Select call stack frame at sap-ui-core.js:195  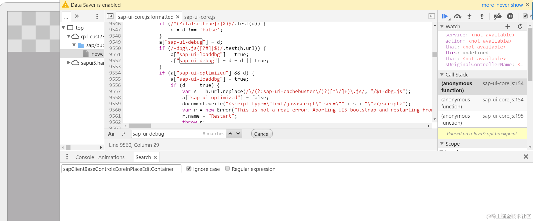482,119
